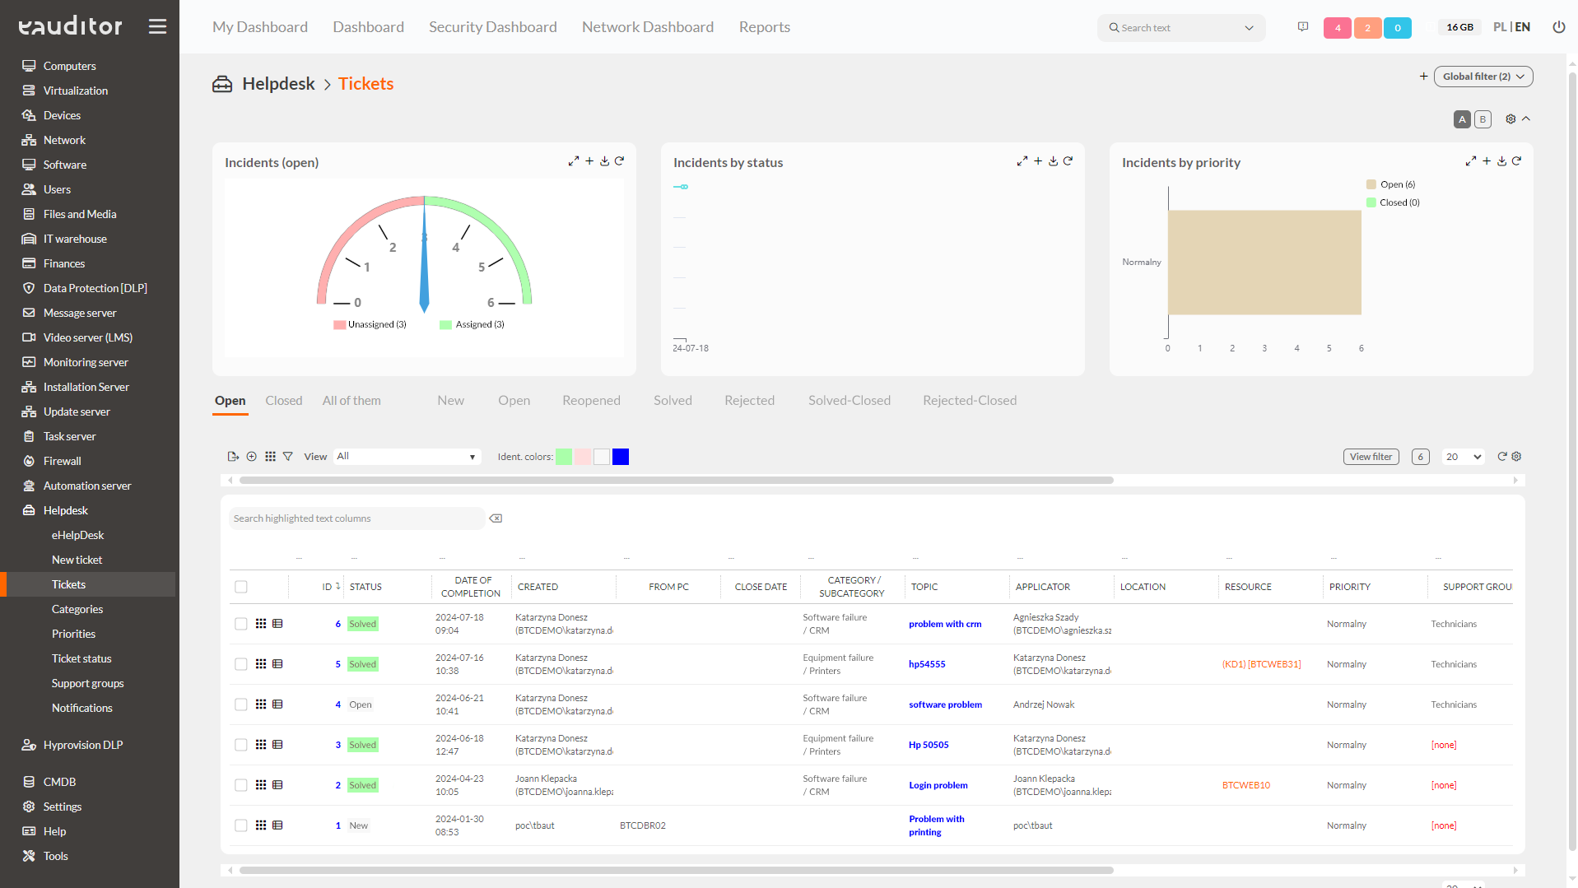
Task: Tick the checkbox for ticket 6 row
Action: tap(241, 624)
